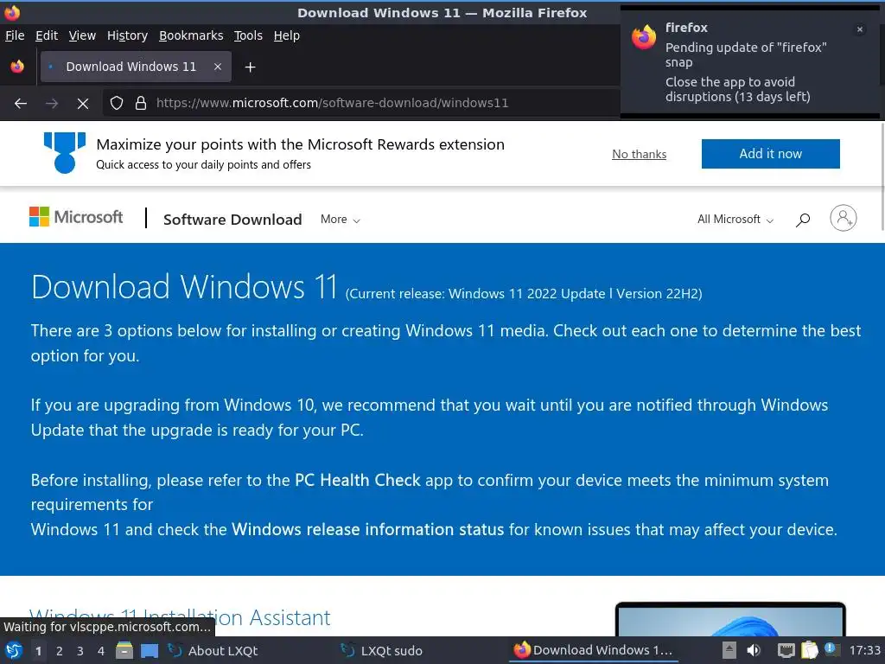885x664 pixels.
Task: Click the Download Windows 11 page heading
Action: (184, 287)
